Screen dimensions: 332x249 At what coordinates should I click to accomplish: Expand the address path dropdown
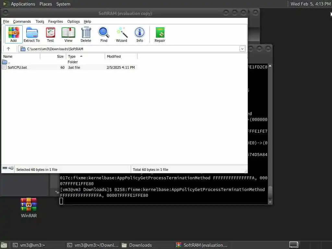tap(242, 49)
